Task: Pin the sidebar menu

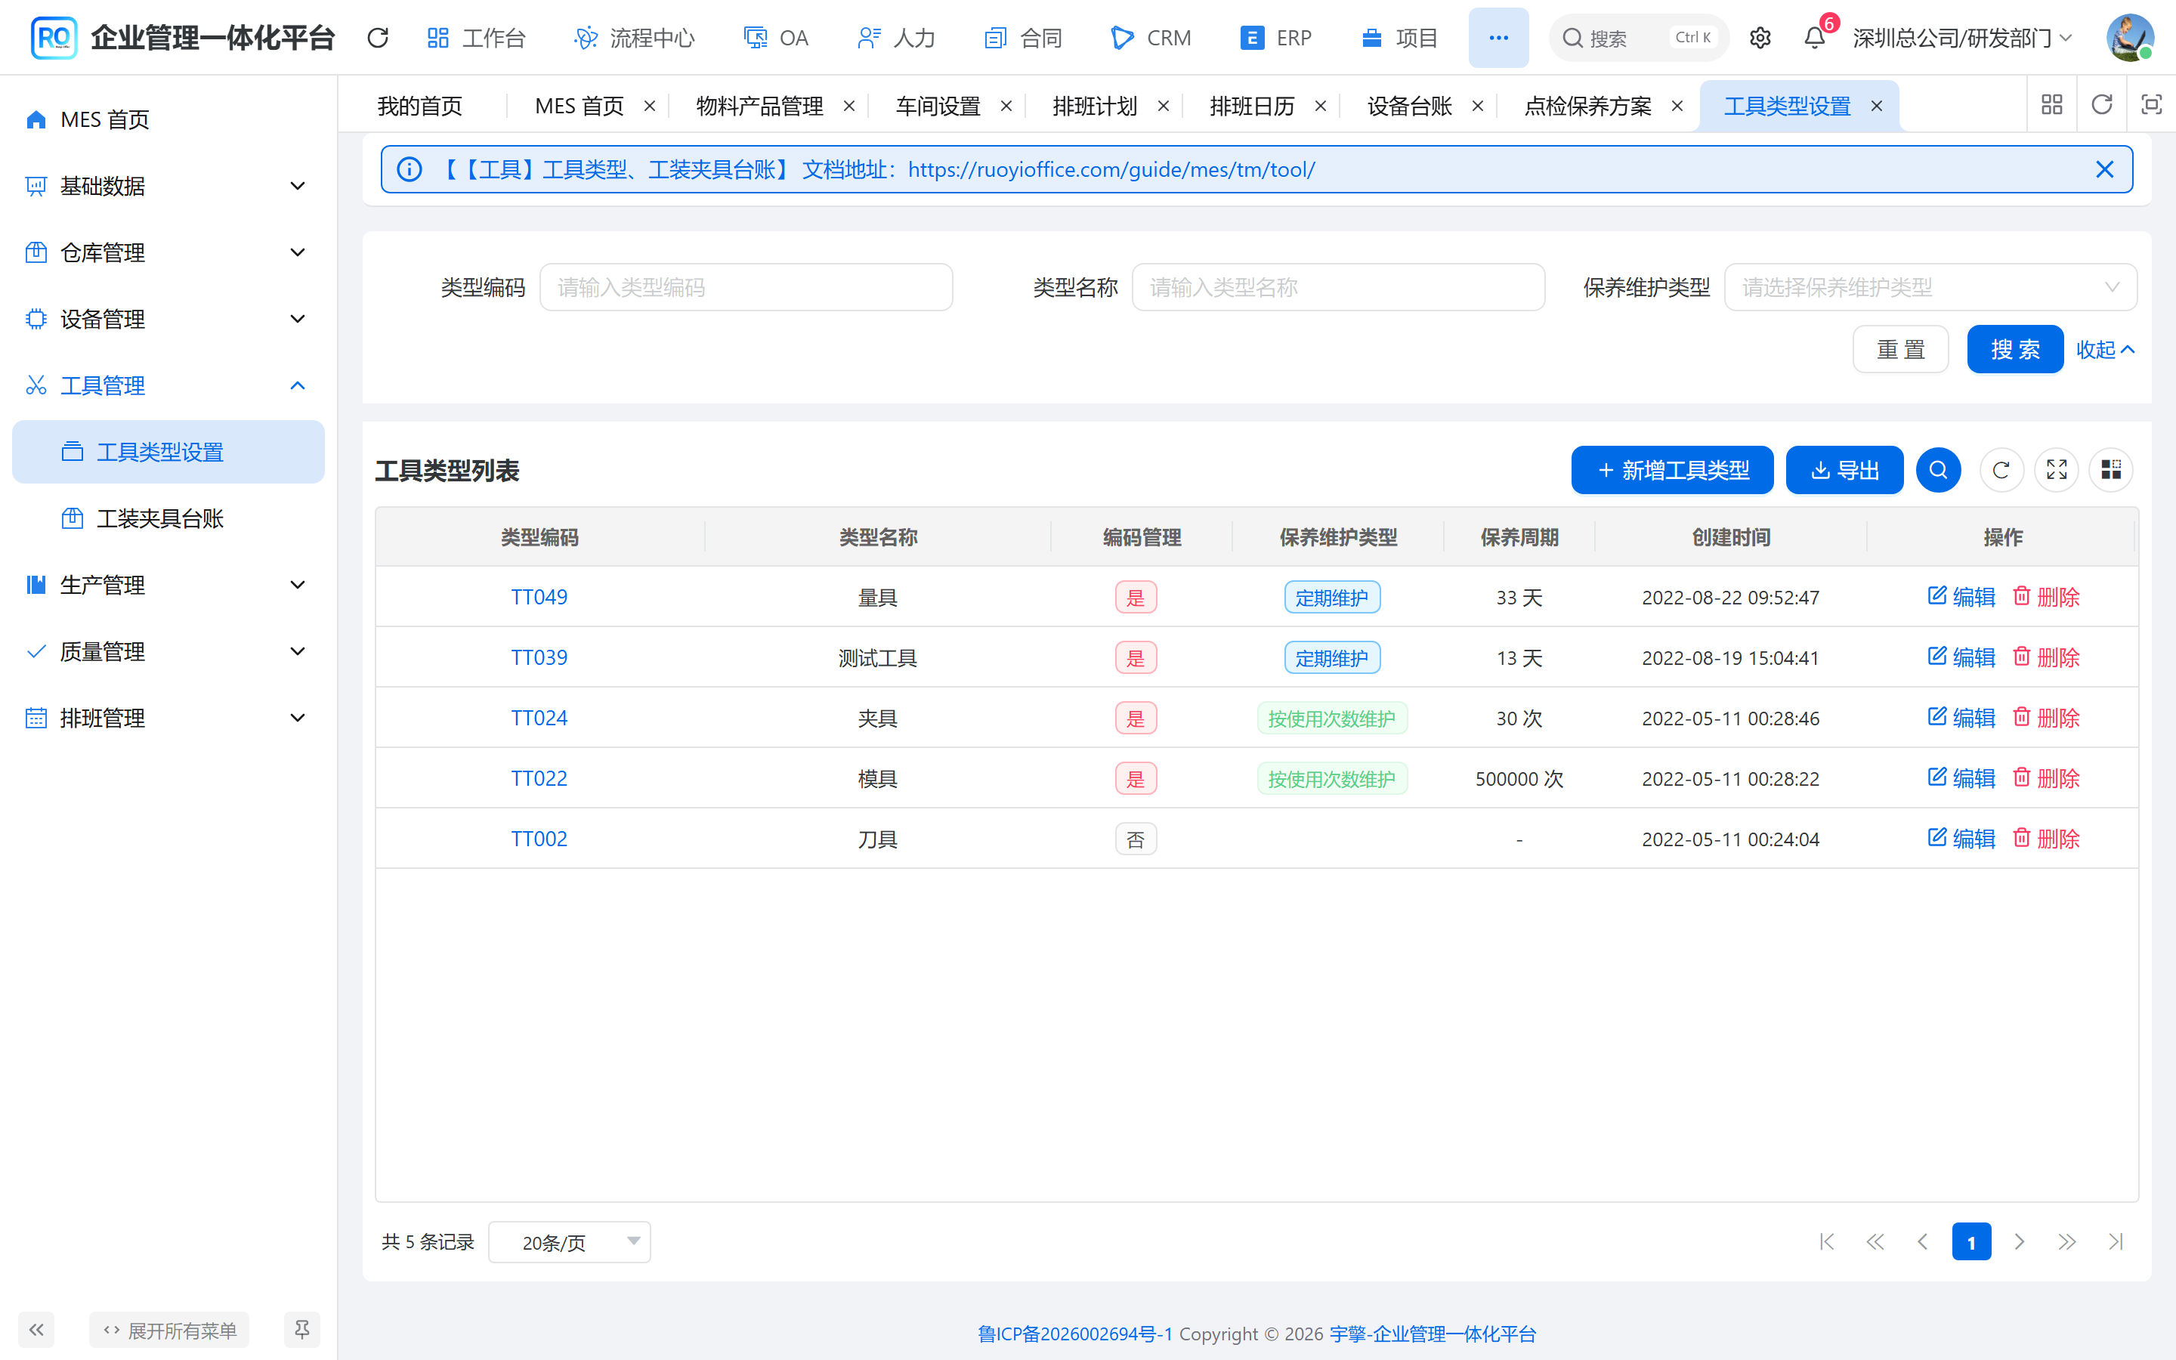Action: pyautogui.click(x=302, y=1330)
